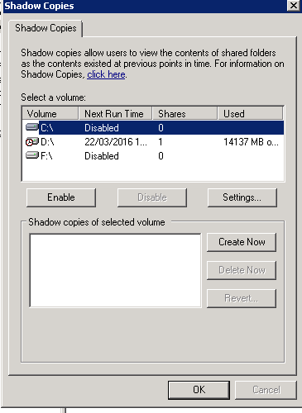This screenshot has height=413, width=302.
Task: Close the Shadow Copies dialog
Action: point(293,6)
